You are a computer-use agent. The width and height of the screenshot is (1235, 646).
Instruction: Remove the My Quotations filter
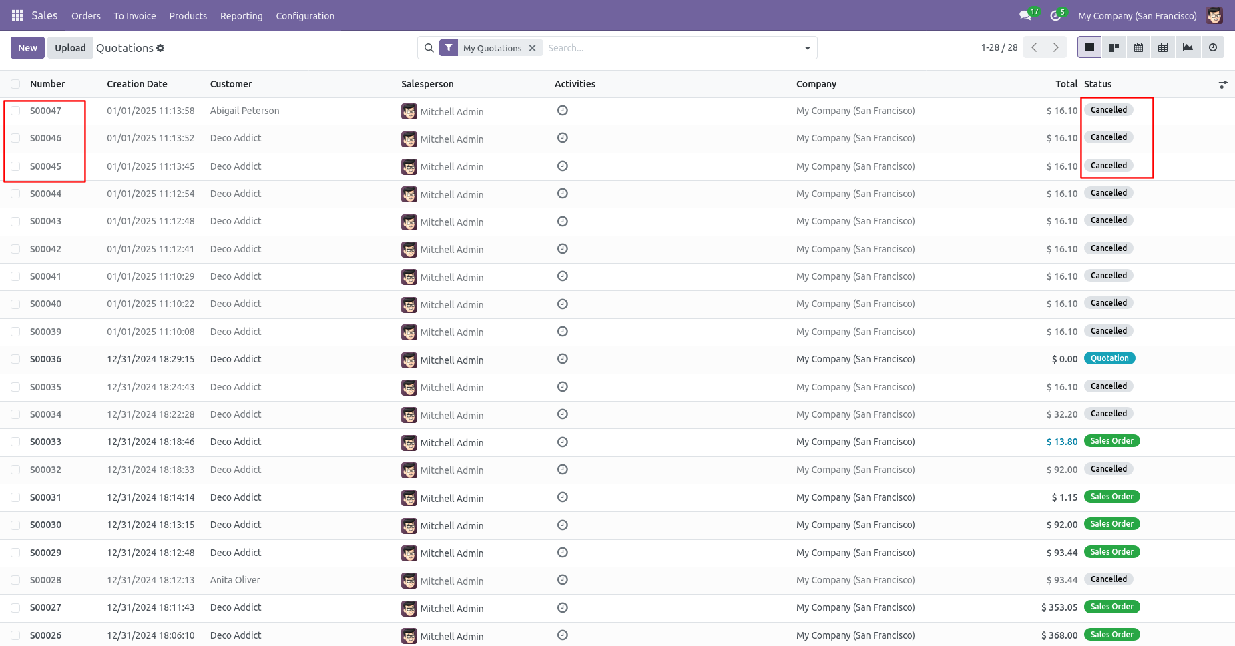[532, 48]
